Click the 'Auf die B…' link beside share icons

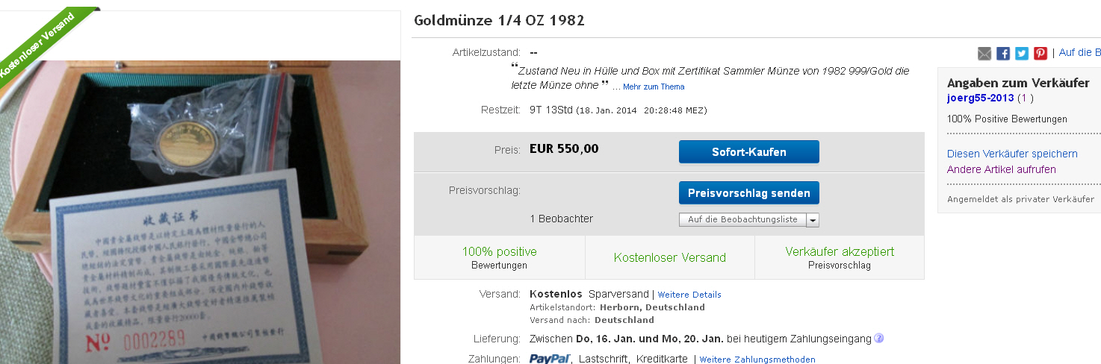[x=1079, y=52]
